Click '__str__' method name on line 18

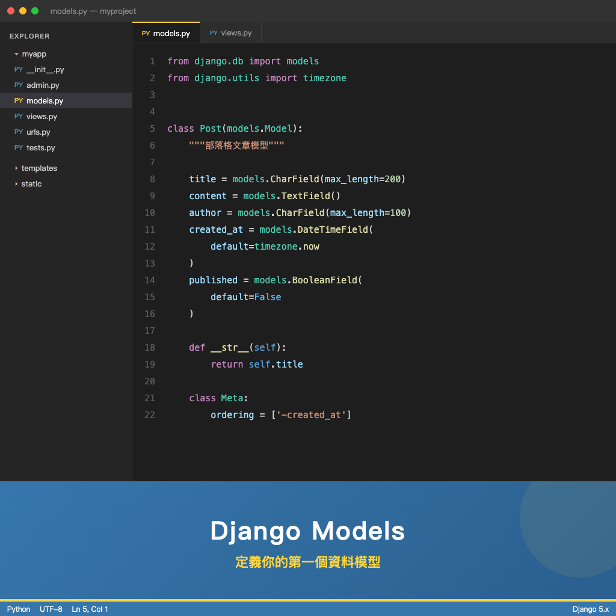point(230,348)
